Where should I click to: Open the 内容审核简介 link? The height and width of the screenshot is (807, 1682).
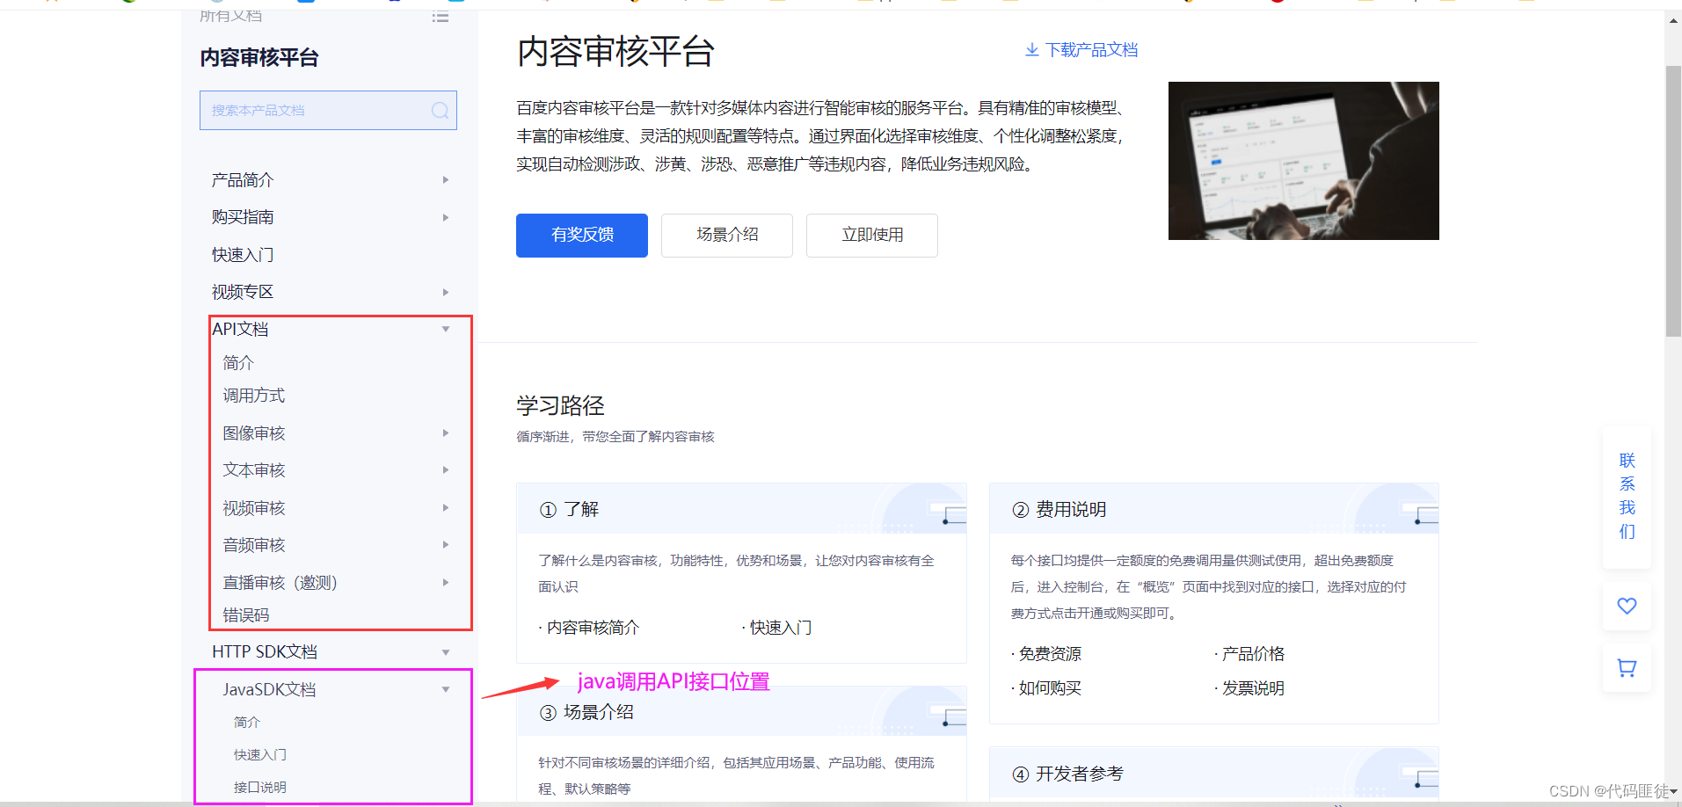593,628
